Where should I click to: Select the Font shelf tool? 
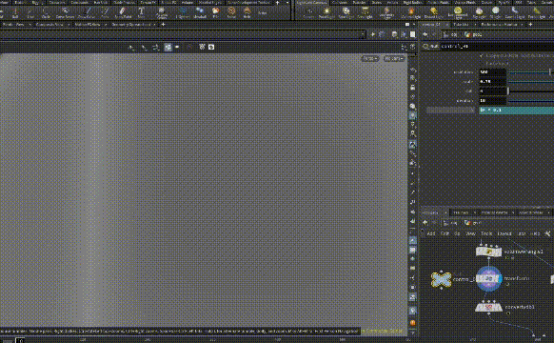coord(141,12)
